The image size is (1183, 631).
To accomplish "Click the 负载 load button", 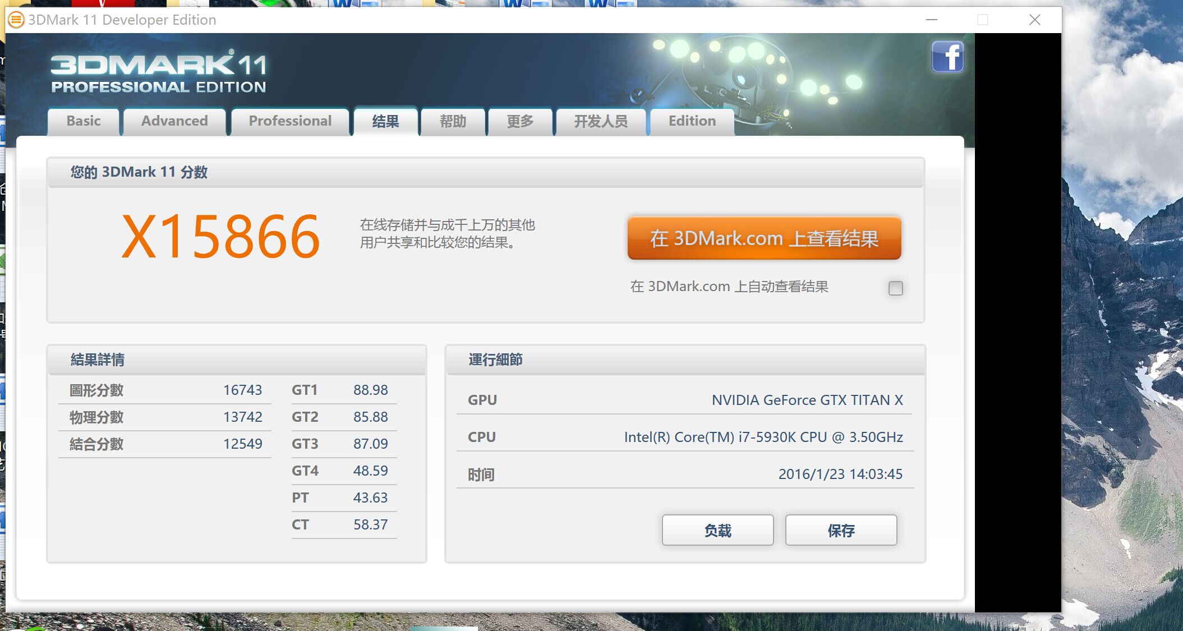I will click(717, 530).
